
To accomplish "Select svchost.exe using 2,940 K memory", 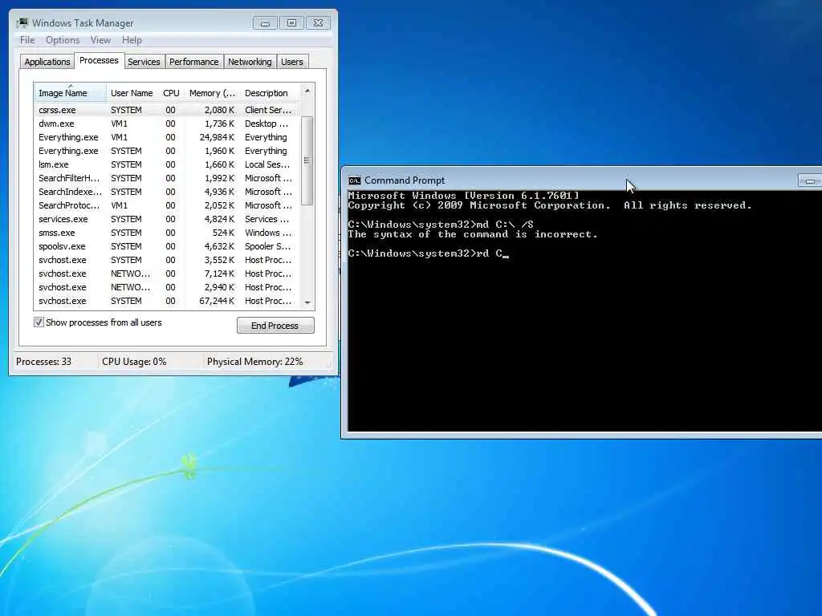I will click(x=168, y=287).
